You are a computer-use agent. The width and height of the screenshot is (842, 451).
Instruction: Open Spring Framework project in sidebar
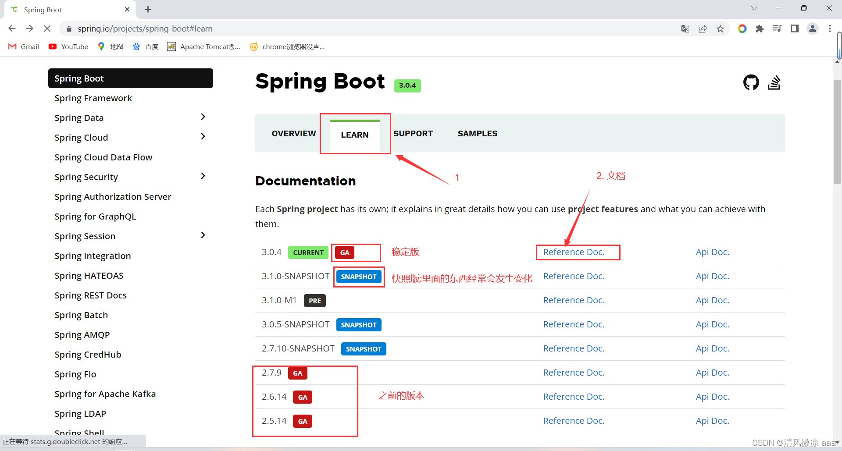(93, 98)
